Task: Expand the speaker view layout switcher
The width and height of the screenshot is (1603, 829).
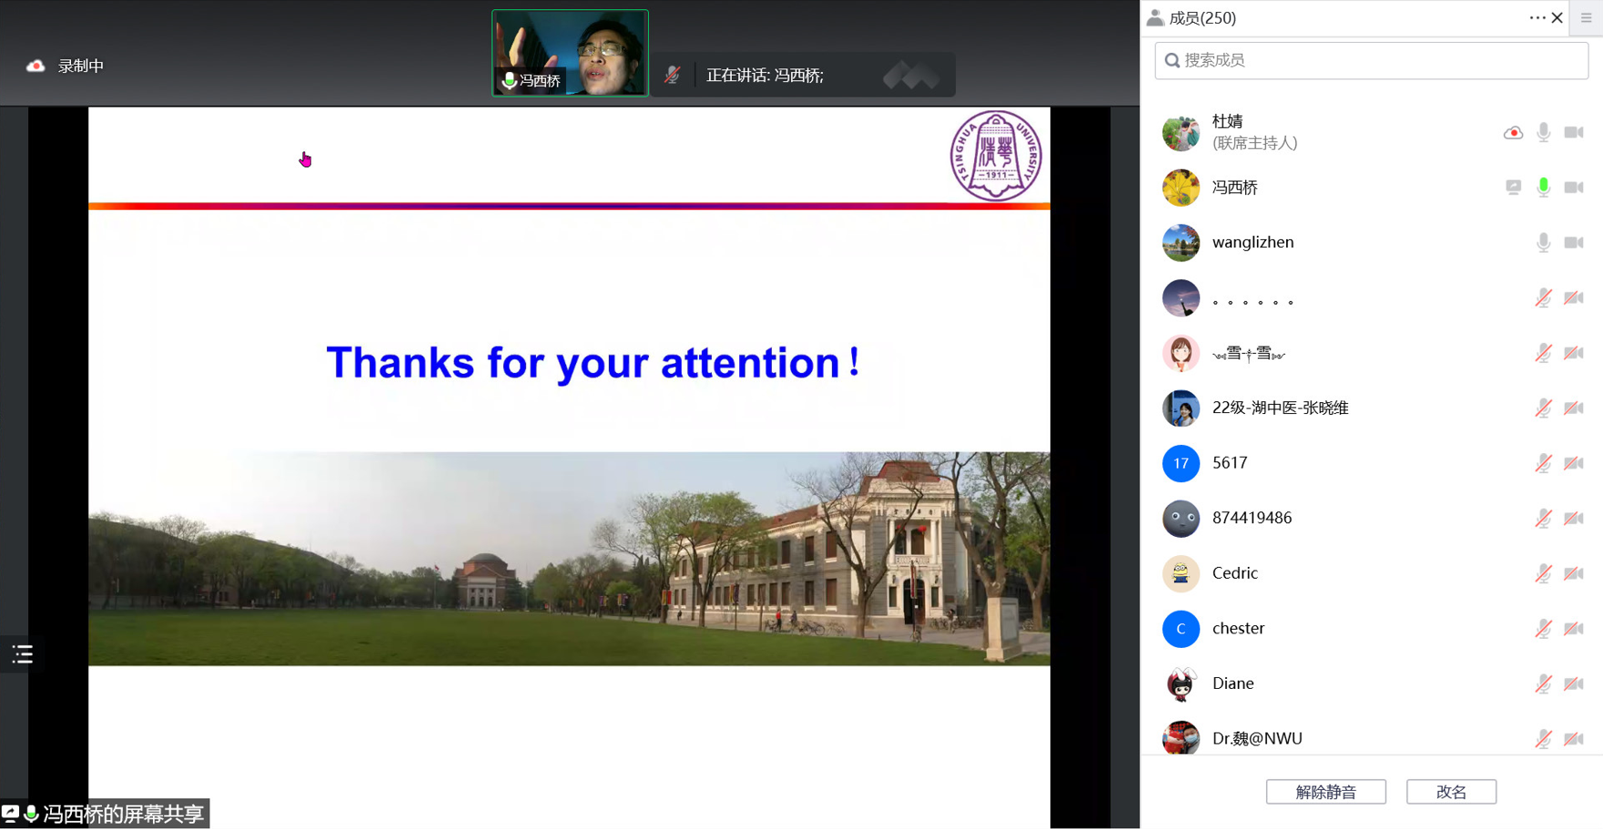Action: (910, 76)
